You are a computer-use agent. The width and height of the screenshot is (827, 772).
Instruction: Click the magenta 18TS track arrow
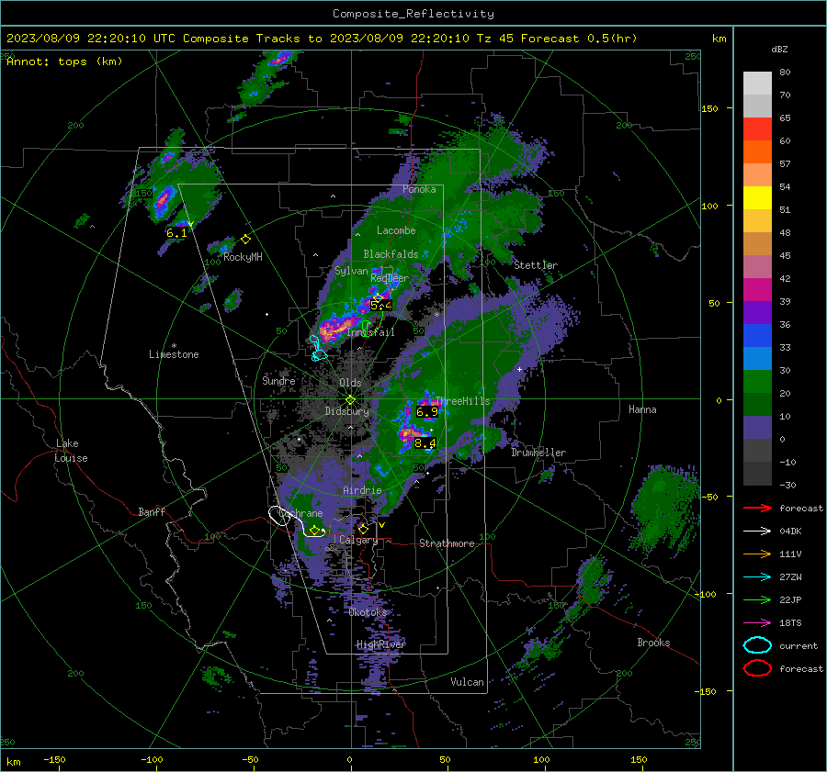click(x=757, y=623)
